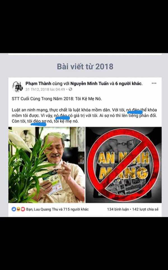Open Phạm Thành's profile picture avatar
Viewport: 168px width, 270px height.
[17, 86]
